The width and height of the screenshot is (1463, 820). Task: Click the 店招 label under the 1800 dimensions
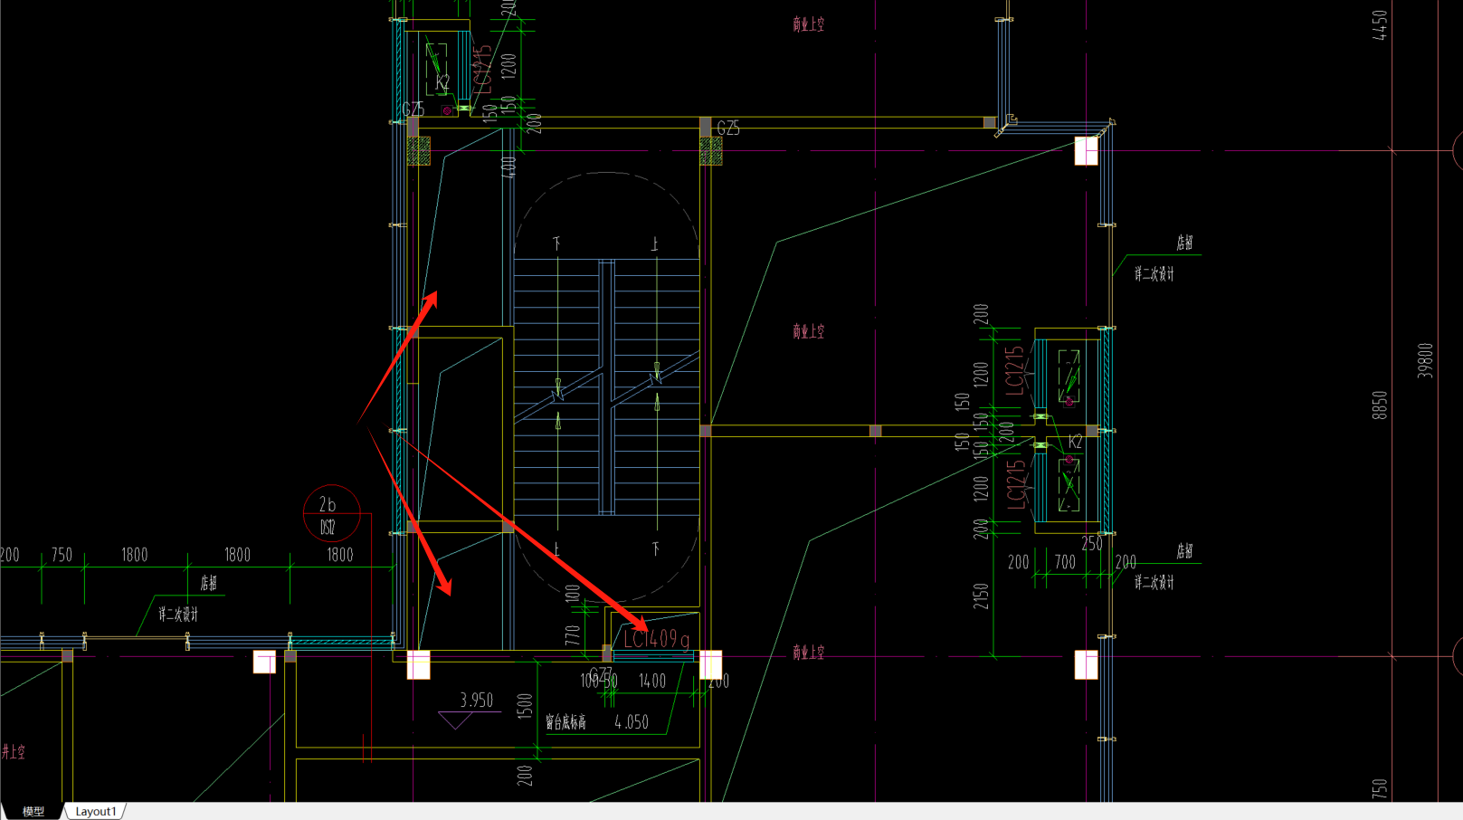208,583
